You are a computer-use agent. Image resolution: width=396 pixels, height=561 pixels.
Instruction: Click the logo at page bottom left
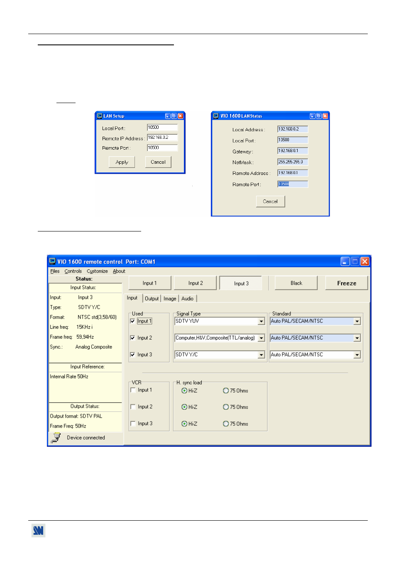click(38, 530)
